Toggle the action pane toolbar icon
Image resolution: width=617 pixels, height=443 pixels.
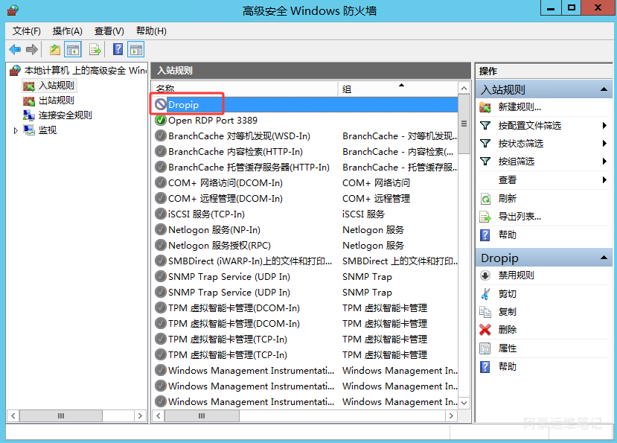click(135, 50)
